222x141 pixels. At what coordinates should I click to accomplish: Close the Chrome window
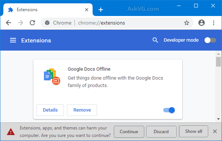[213, 6]
